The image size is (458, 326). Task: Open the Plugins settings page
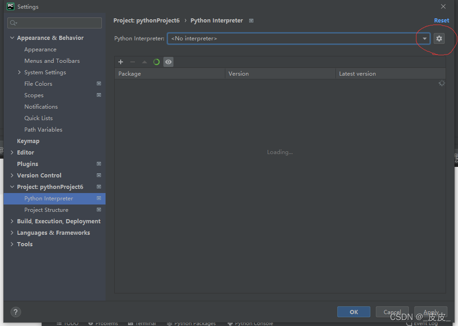point(28,164)
